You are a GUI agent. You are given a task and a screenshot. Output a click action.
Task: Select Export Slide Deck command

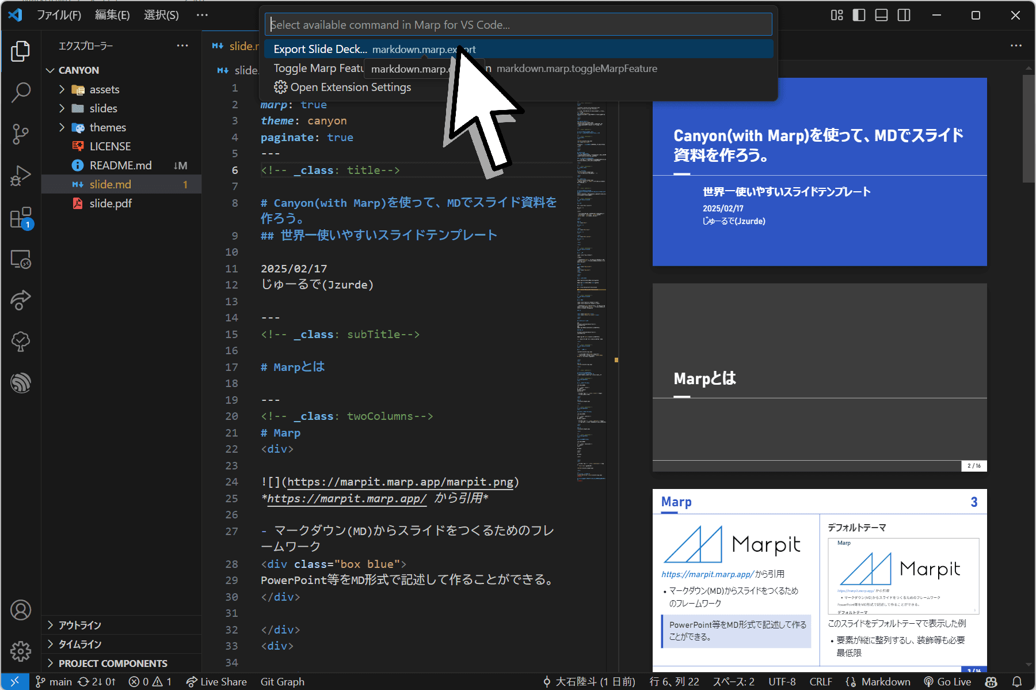pos(320,49)
